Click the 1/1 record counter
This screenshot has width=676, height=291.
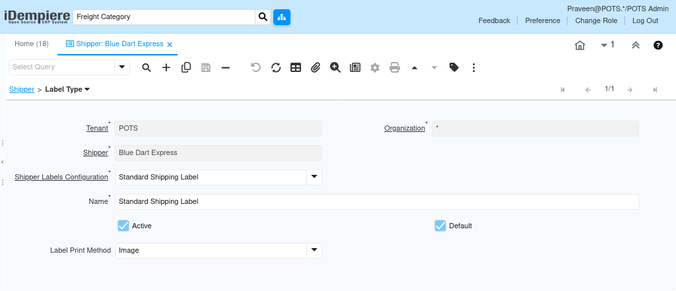tap(609, 89)
